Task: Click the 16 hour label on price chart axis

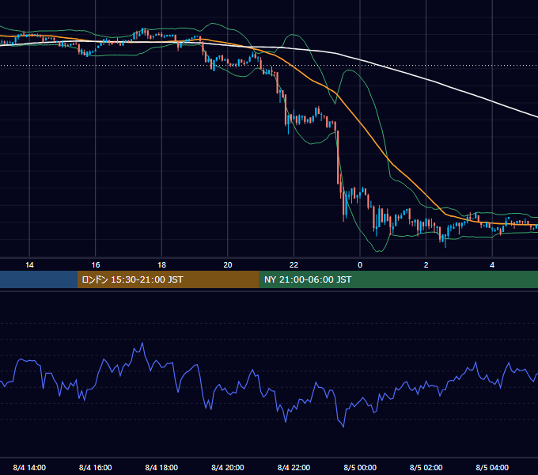Action: point(96,265)
